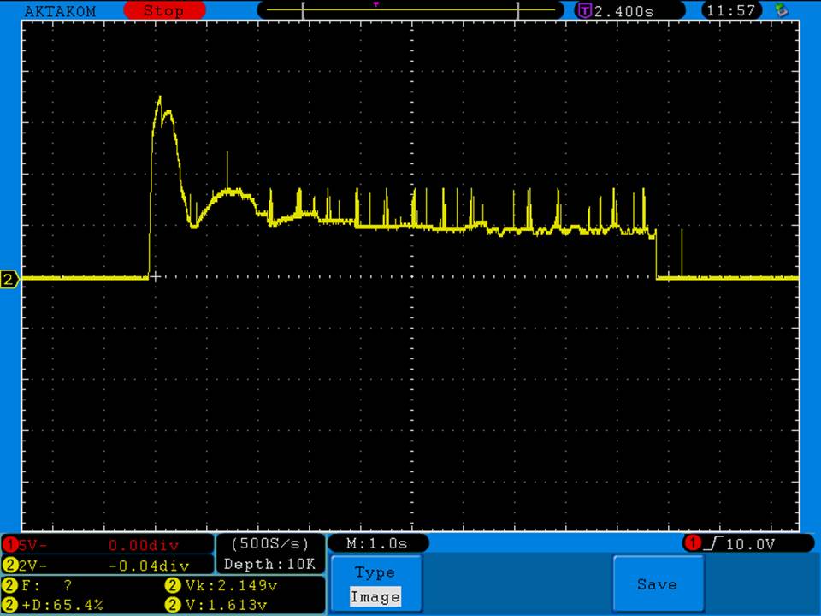Click the waveform memory position bar
Screen dimensions: 821x616
(x=410, y=11)
